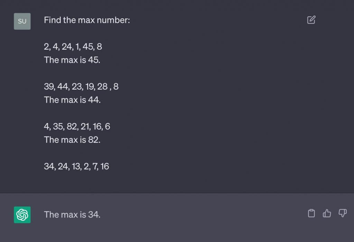Give the response a thumbs down
This screenshot has height=242, width=354.
point(342,214)
